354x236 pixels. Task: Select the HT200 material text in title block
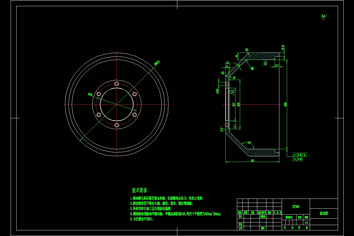coord(296,207)
